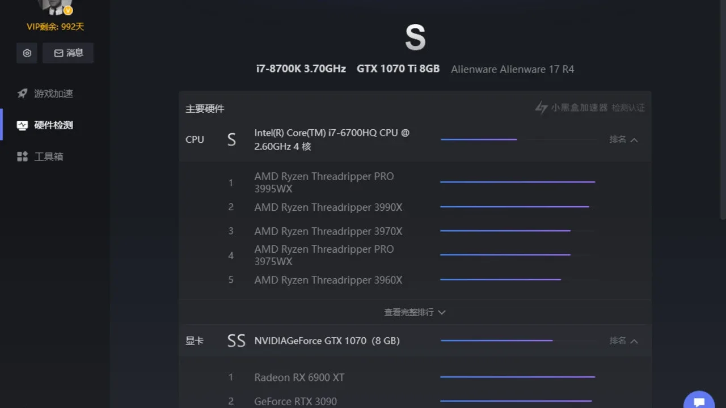726x408 pixels.
Task: Select AMD Ryzen Threadripper PRO 3995WX row
Action: coord(415,182)
